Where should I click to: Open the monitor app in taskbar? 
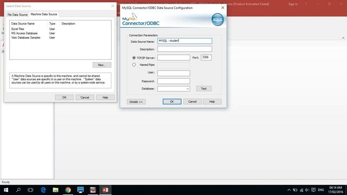[x=80, y=190]
